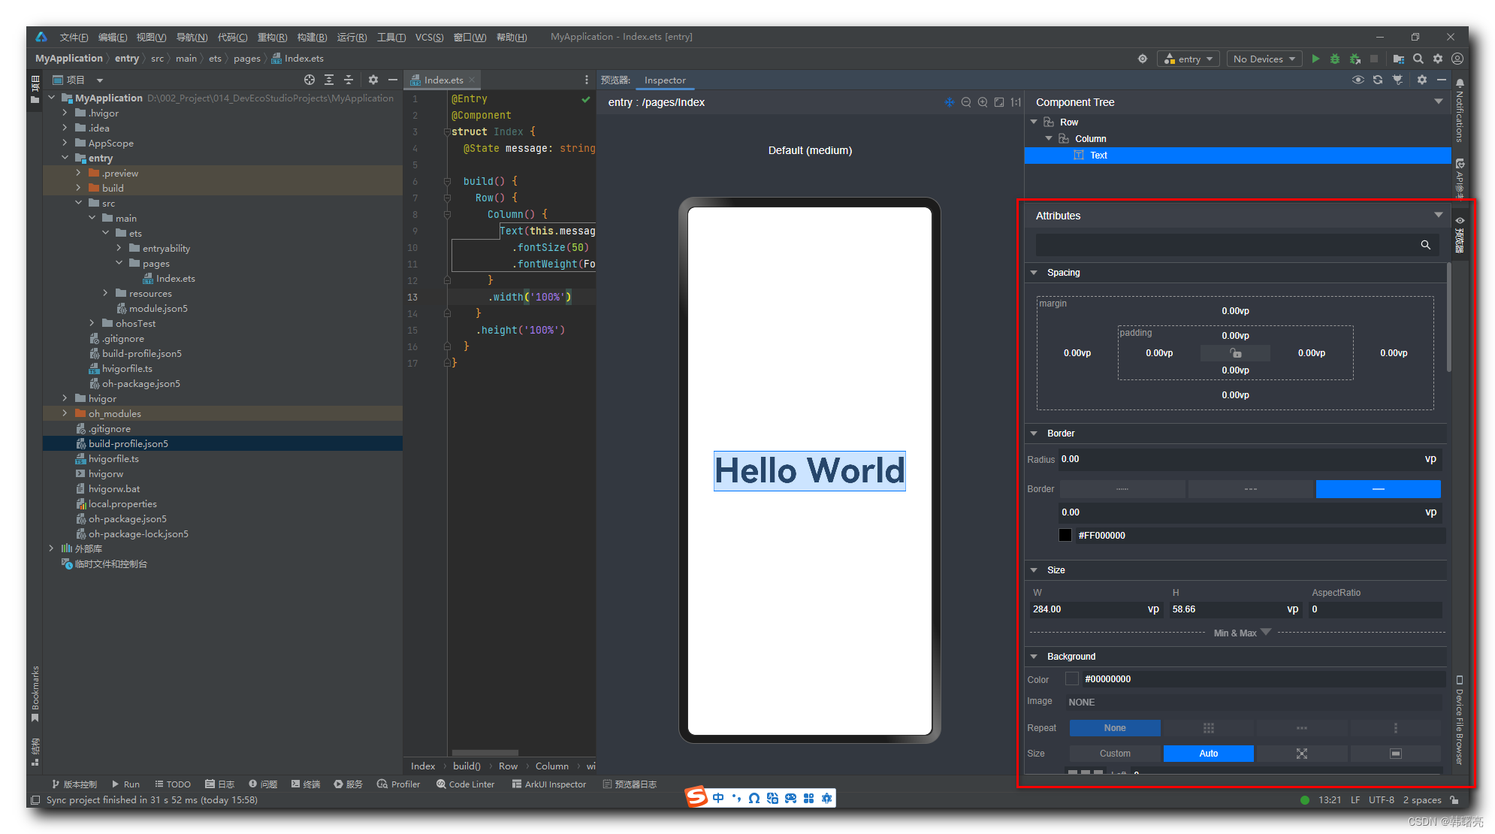Viewport: 1495px width, 834px height.
Task: Click the background Color swatch #00000000
Action: [1072, 678]
